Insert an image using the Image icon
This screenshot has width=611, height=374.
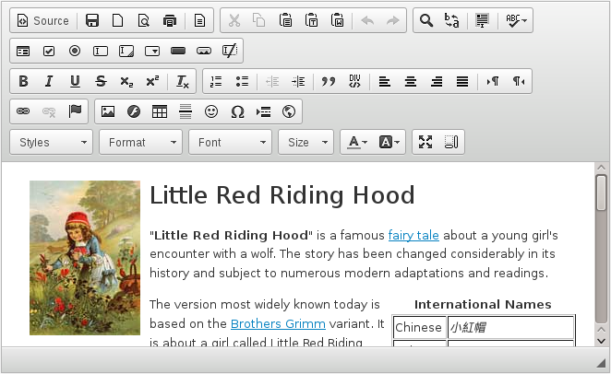(108, 111)
